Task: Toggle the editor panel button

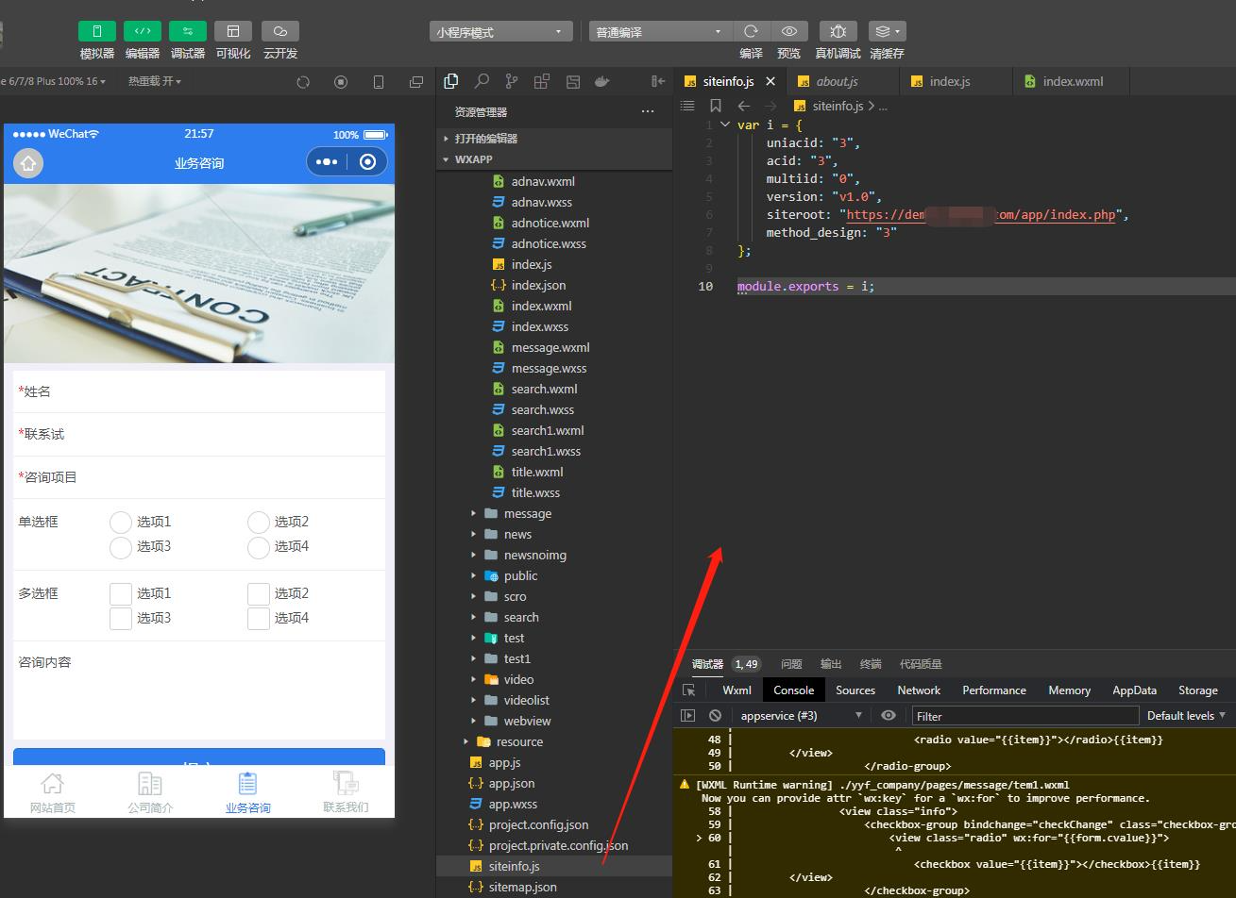Action: click(x=143, y=31)
